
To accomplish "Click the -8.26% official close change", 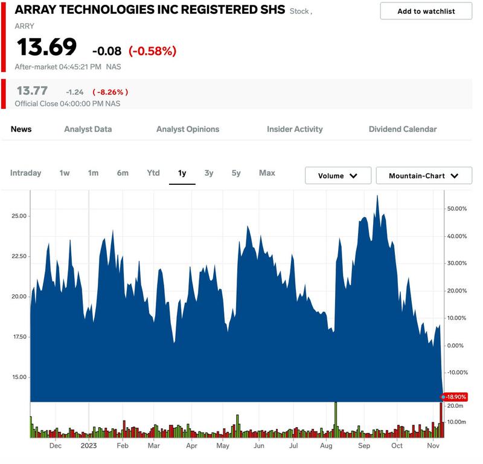I will pyautogui.click(x=110, y=92).
